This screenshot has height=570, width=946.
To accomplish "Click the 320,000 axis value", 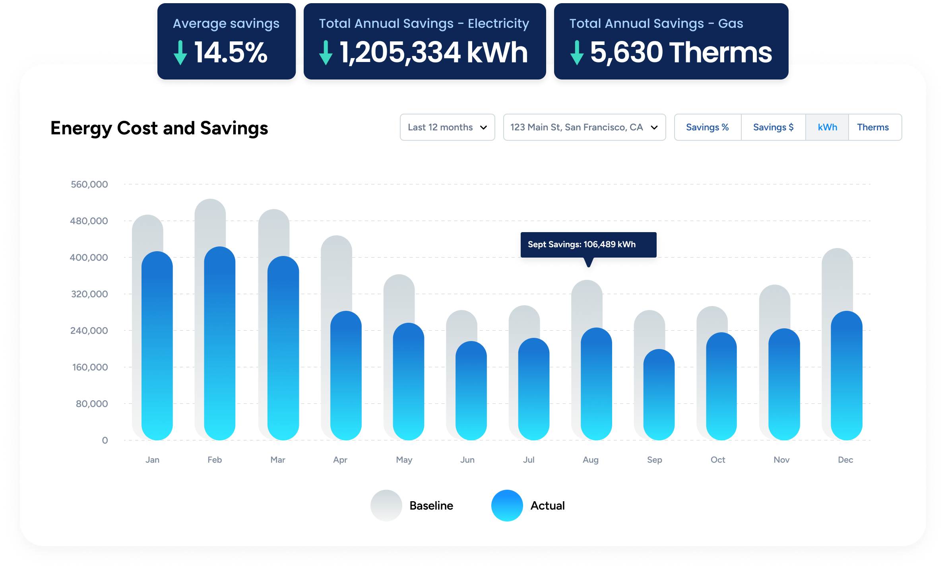I will (x=89, y=294).
